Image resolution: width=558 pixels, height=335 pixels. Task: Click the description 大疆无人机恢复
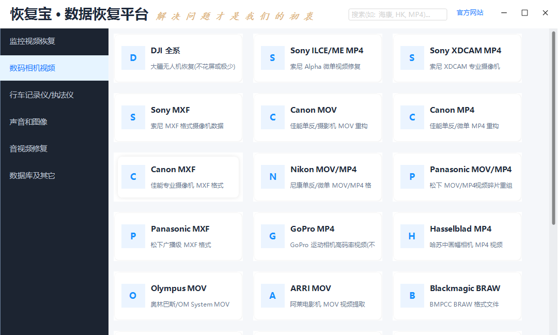[x=193, y=67]
